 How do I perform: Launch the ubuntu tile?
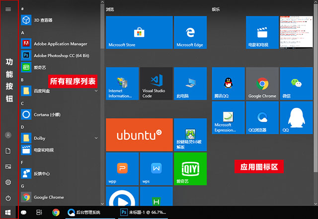pyautogui.click(x=139, y=135)
